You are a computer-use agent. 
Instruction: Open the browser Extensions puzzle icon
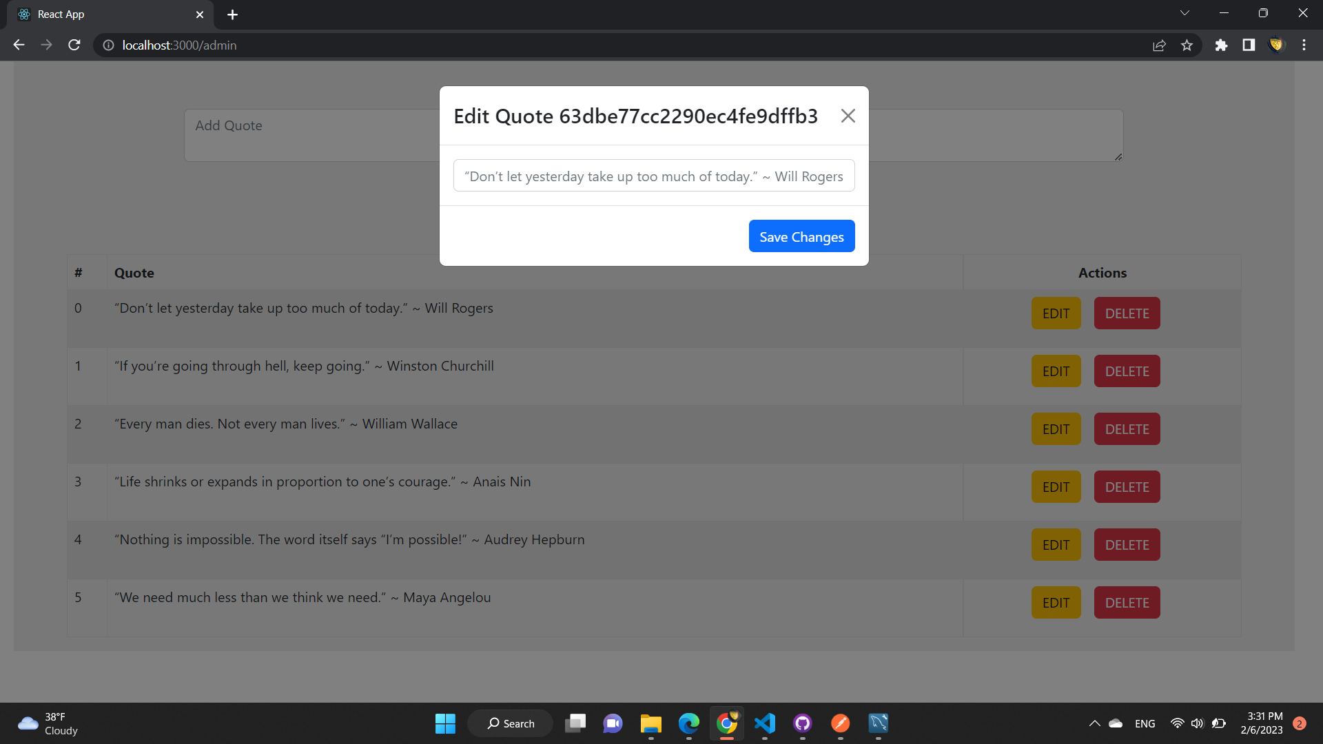click(x=1221, y=45)
